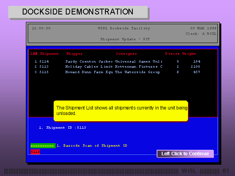Click the 12:00:00 time display
This screenshot has width=235, height=176.
coord(41,28)
